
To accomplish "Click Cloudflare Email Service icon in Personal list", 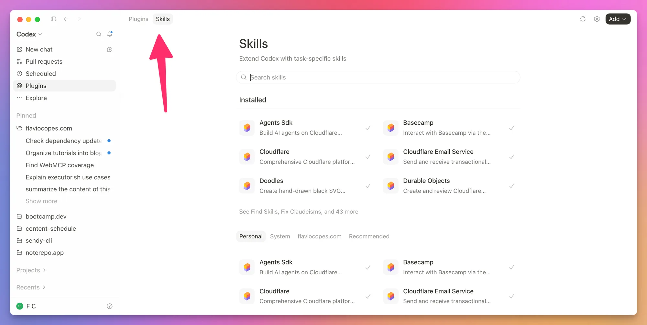I will click(391, 296).
